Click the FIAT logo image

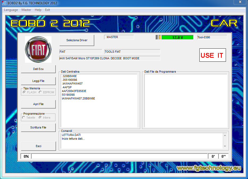(38, 49)
